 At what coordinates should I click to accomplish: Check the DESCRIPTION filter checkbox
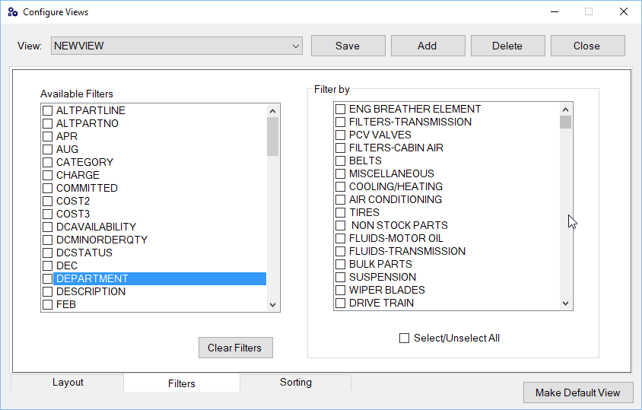[x=47, y=291]
